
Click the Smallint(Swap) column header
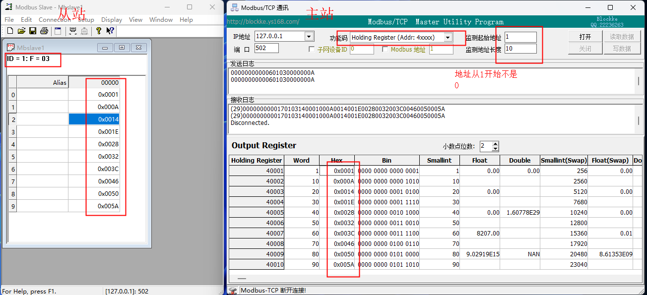(564, 160)
